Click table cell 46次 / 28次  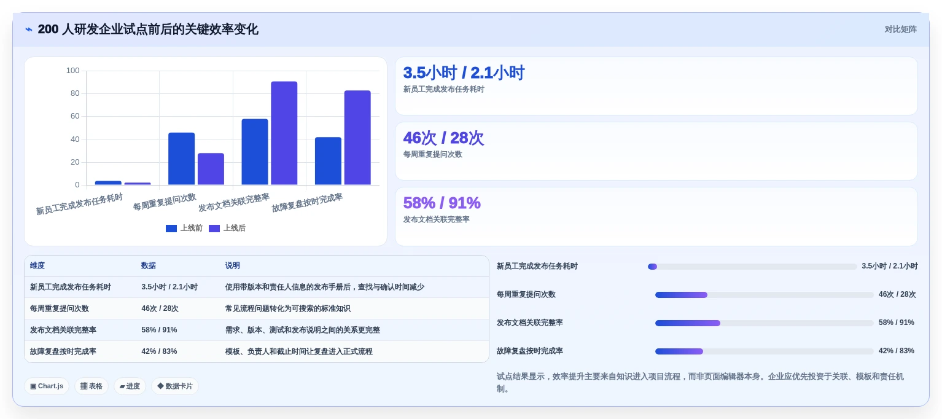click(160, 308)
